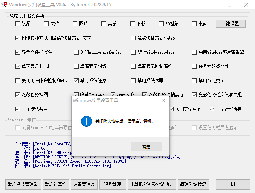Tick the 图片 folder checkbox
255x193 pixels.
click(75, 24)
